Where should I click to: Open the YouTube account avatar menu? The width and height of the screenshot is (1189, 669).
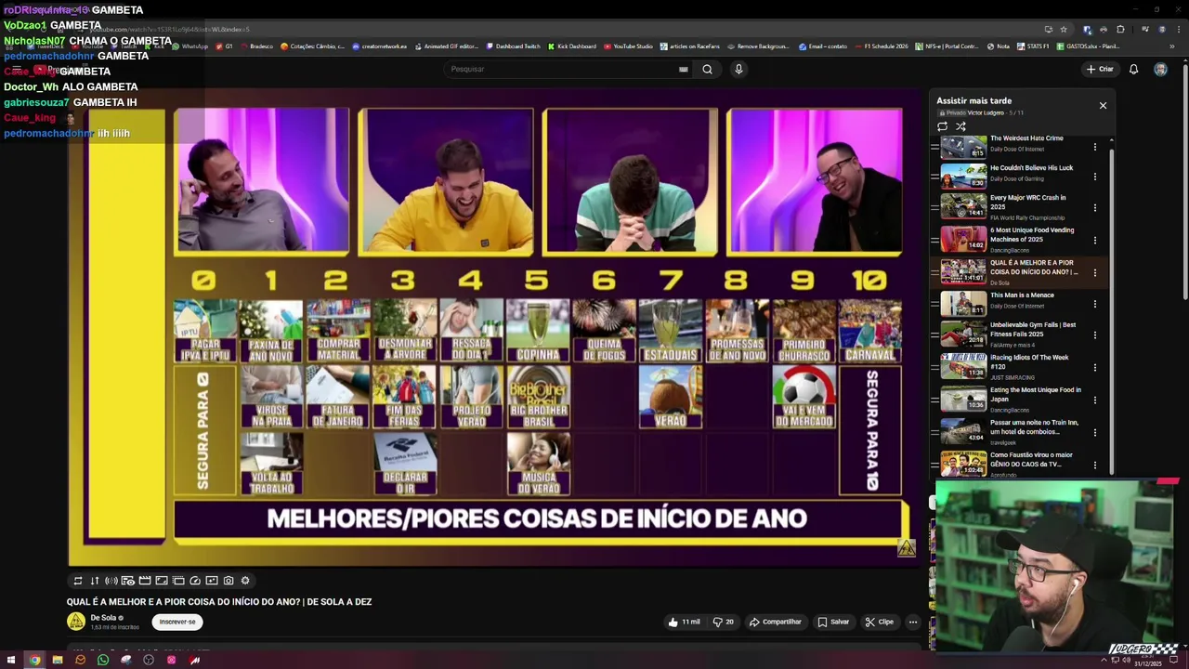click(1160, 69)
